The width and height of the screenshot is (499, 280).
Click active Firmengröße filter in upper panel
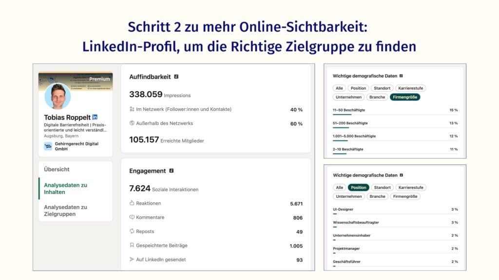[405, 97]
